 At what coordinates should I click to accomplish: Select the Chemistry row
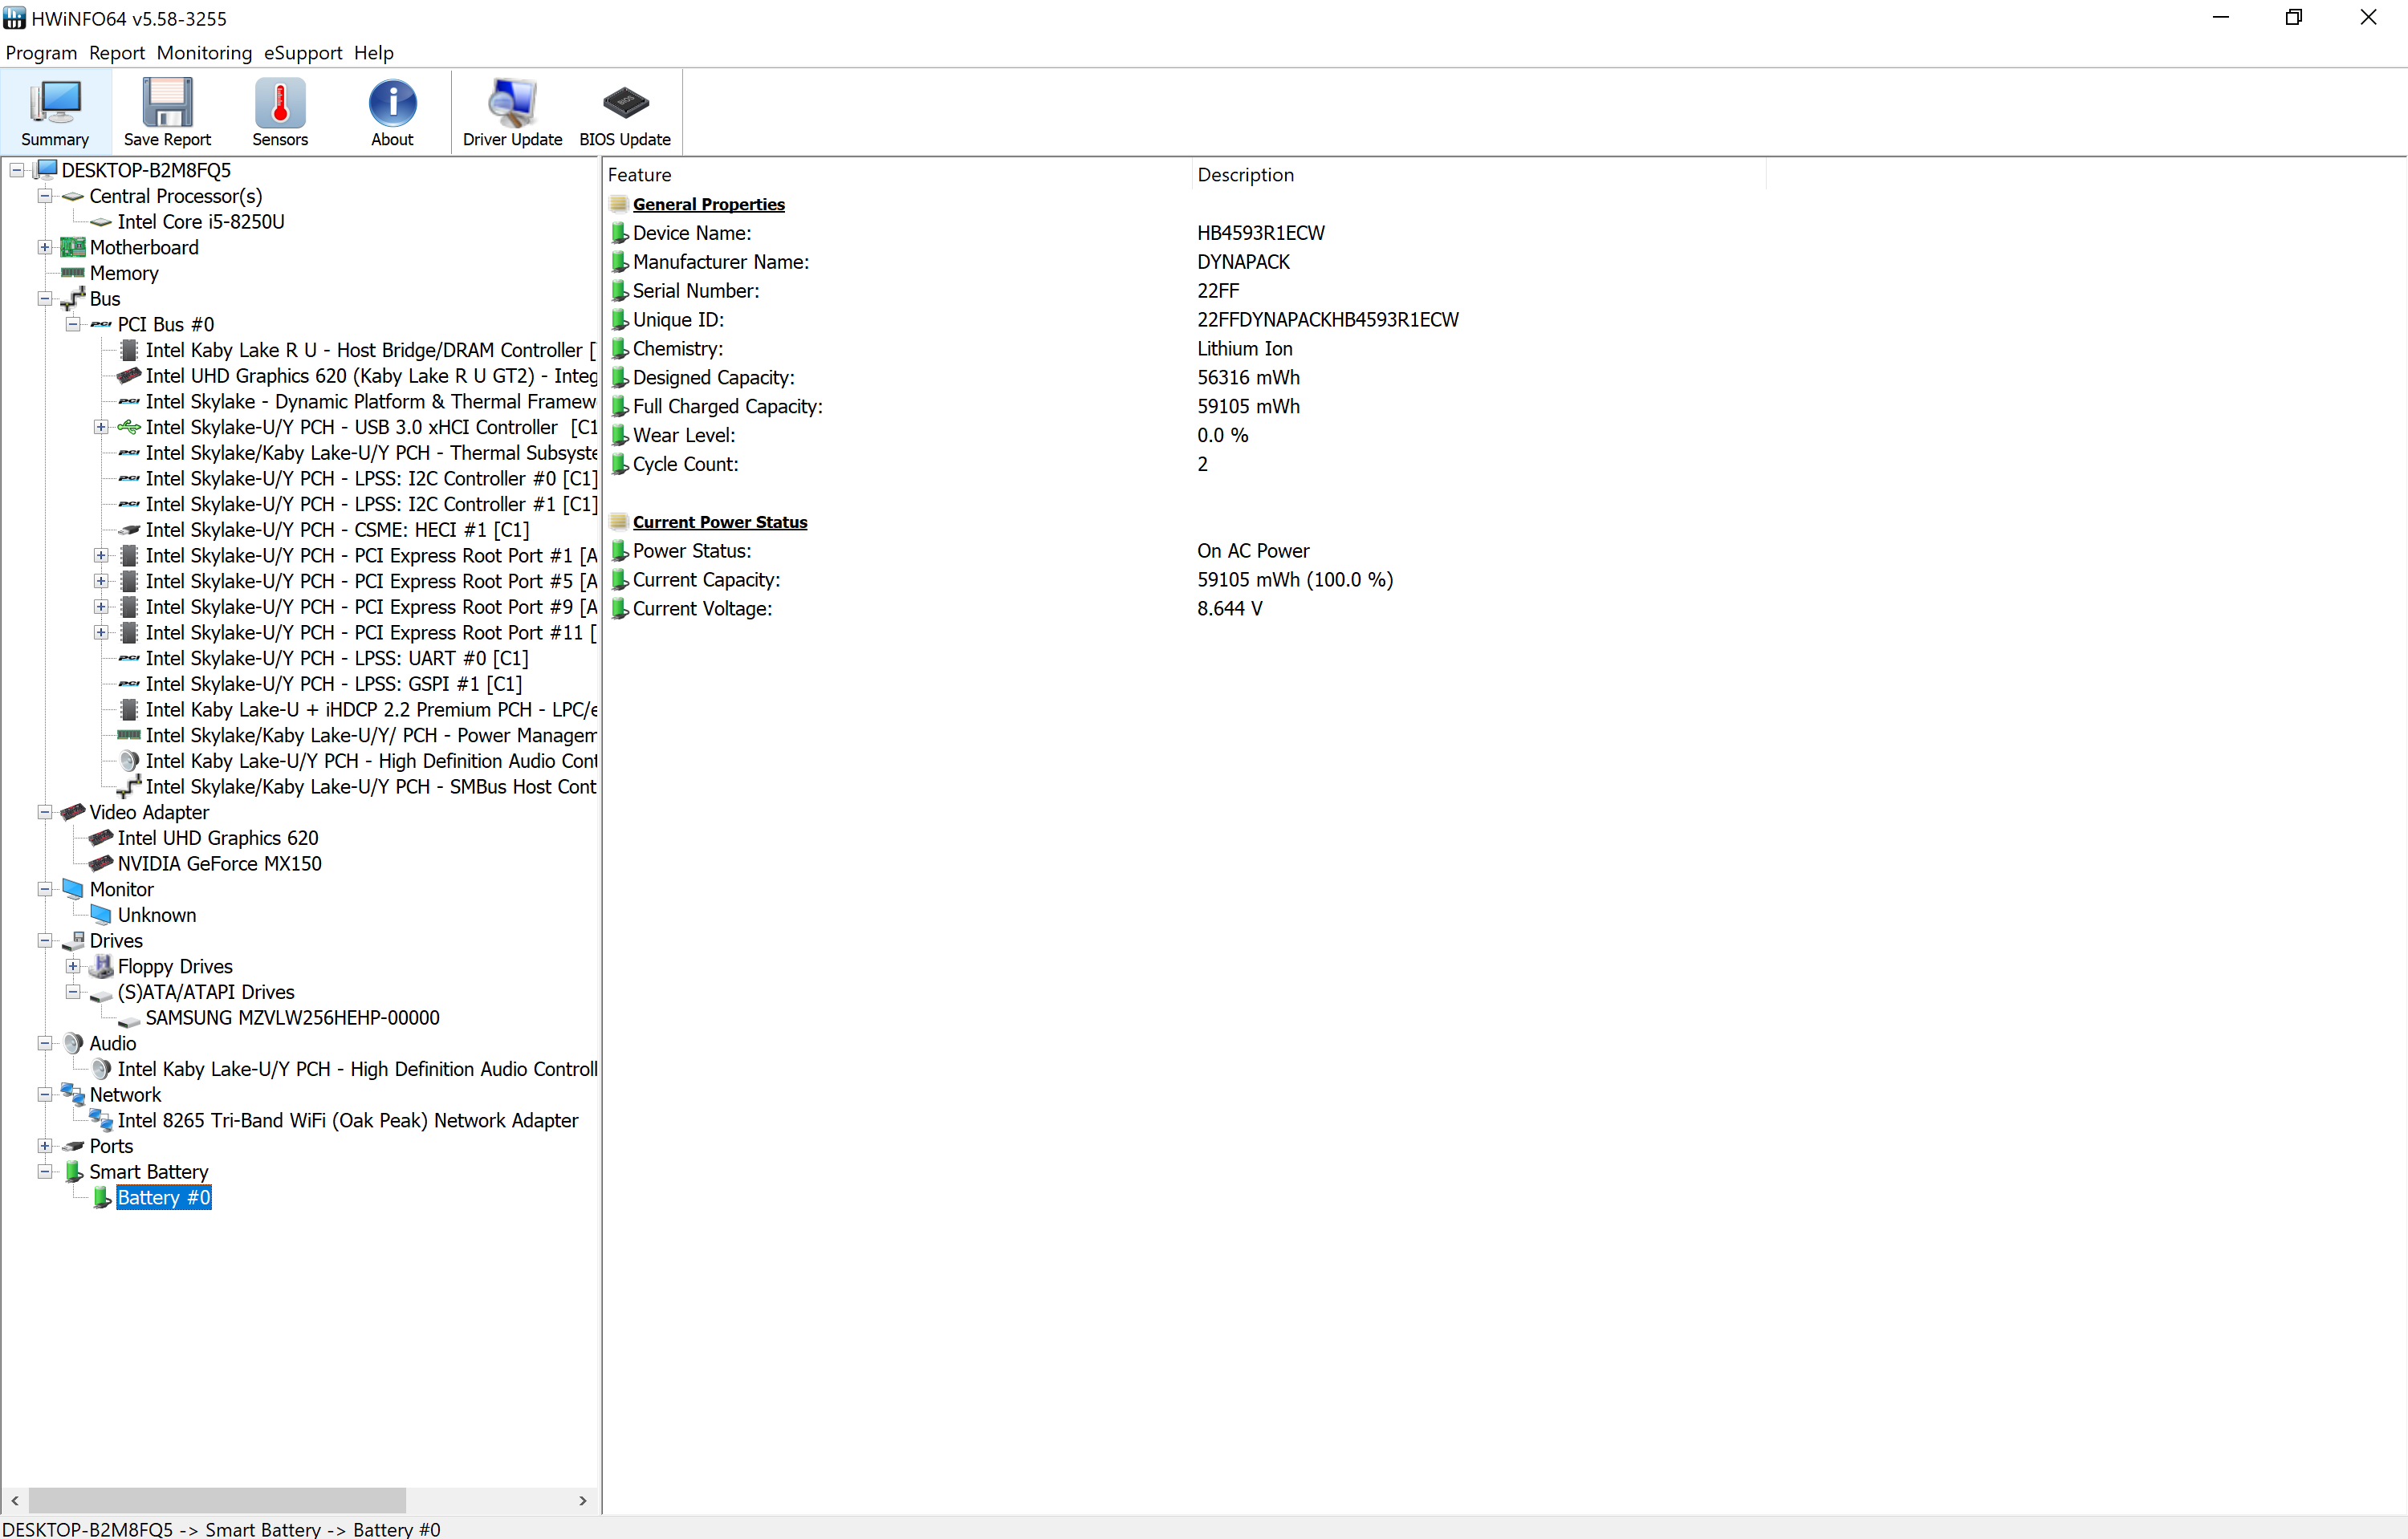pyautogui.click(x=1185, y=349)
